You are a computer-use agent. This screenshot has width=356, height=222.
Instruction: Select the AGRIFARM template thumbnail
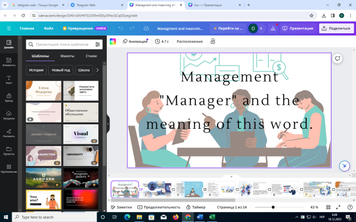pyautogui.click(x=43, y=178)
